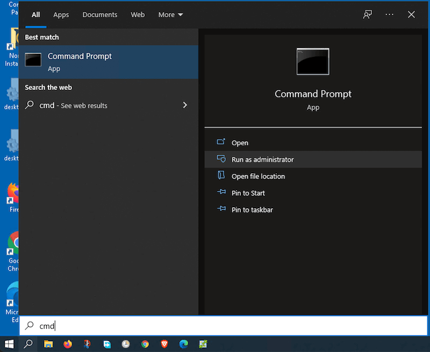Click the Open file location folder icon
The height and width of the screenshot is (352, 430).
click(221, 176)
